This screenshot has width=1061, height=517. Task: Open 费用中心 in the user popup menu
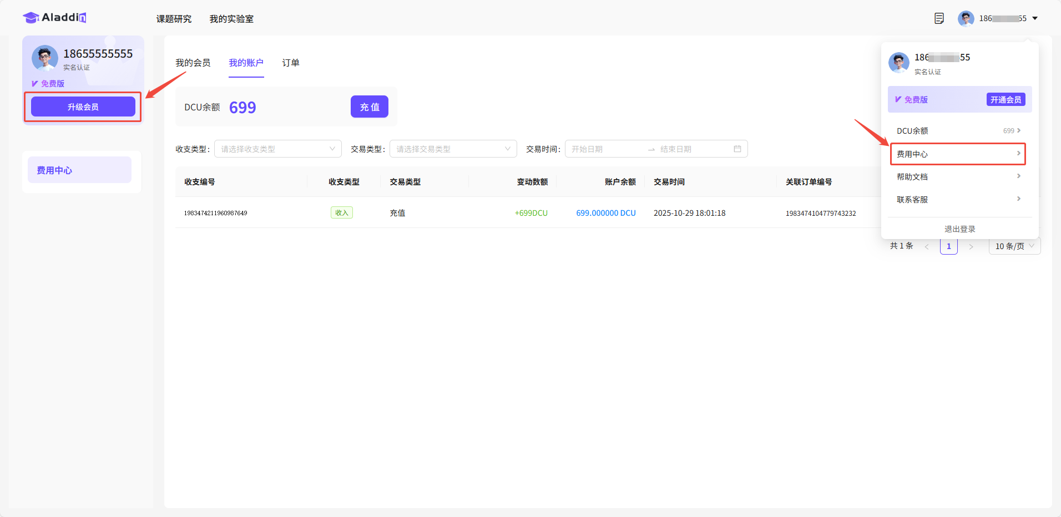pos(958,154)
